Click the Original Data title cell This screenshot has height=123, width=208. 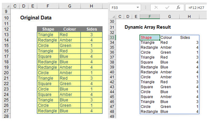click(36, 18)
